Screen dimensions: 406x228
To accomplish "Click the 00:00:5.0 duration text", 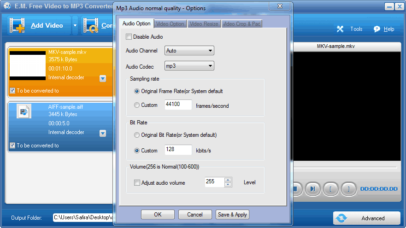I will pos(59,123).
